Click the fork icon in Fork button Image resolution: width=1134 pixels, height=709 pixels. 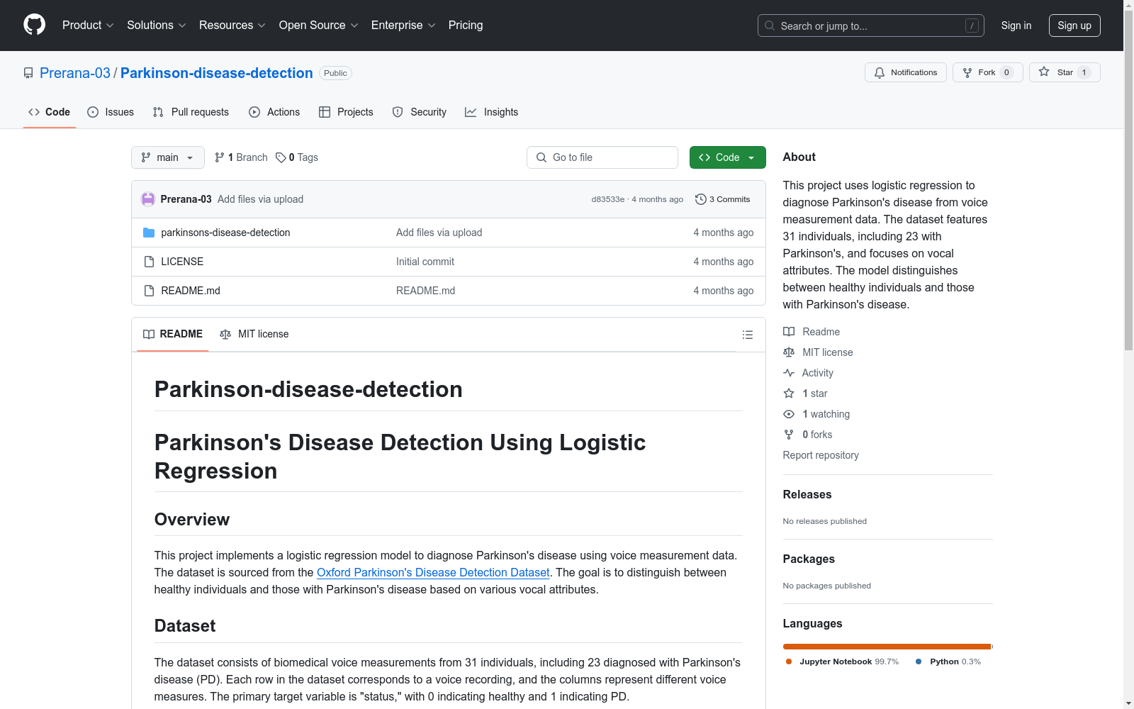tap(967, 72)
